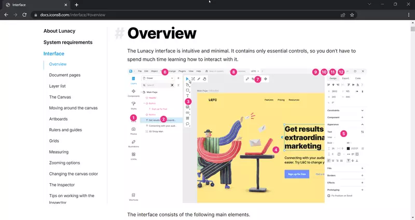Select the Hand tool in Lunacy screenshot
Image resolution: width=415 pixels, height=220 pixels.
pyautogui.click(x=204, y=79)
